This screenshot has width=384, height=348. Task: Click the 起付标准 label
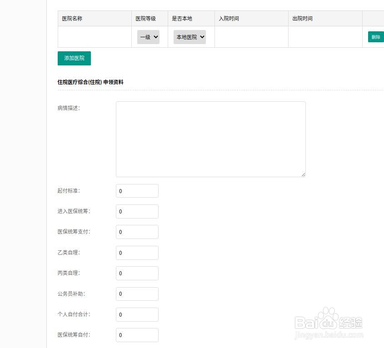coord(69,190)
